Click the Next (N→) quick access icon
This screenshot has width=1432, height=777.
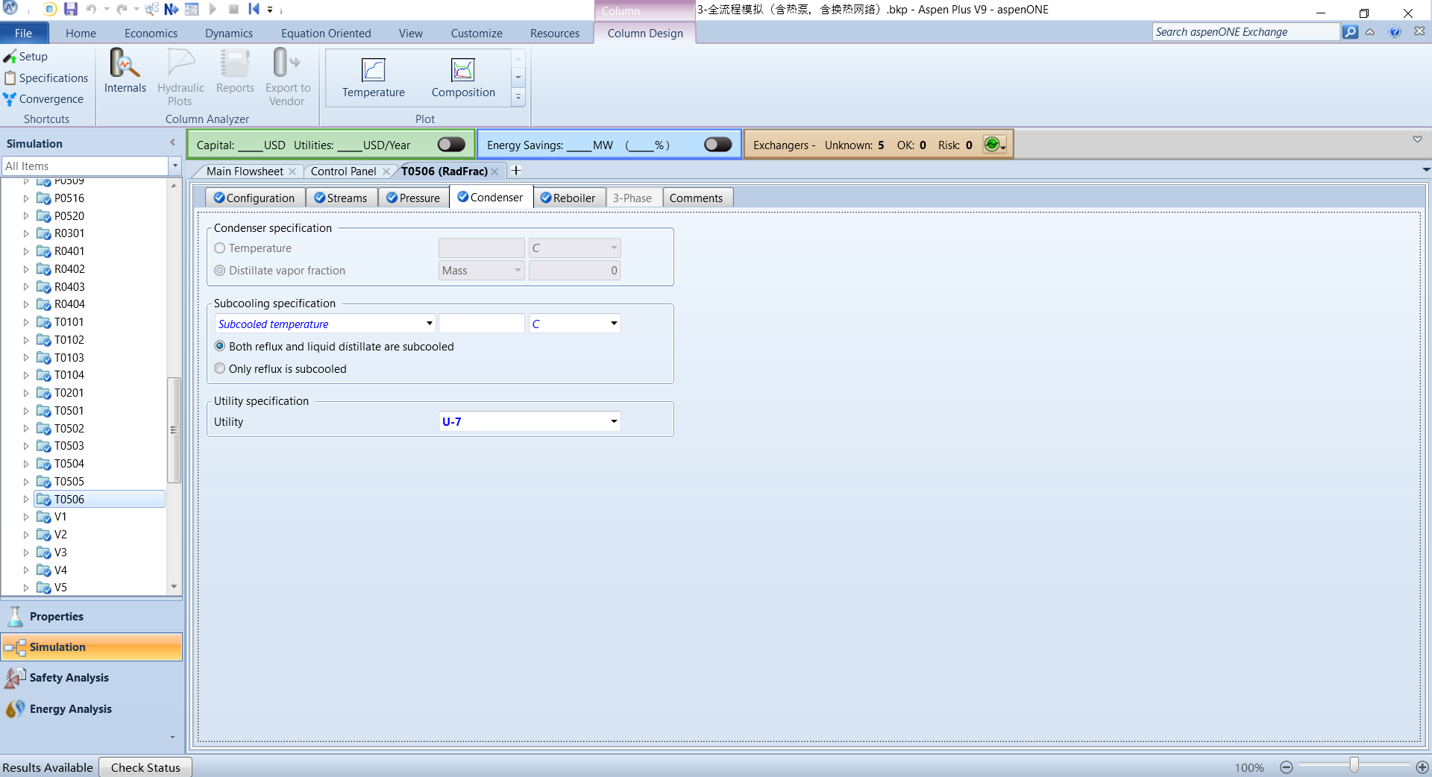171,10
